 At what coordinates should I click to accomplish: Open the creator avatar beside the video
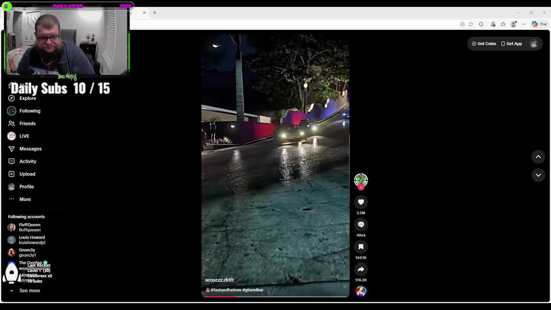pyautogui.click(x=361, y=180)
